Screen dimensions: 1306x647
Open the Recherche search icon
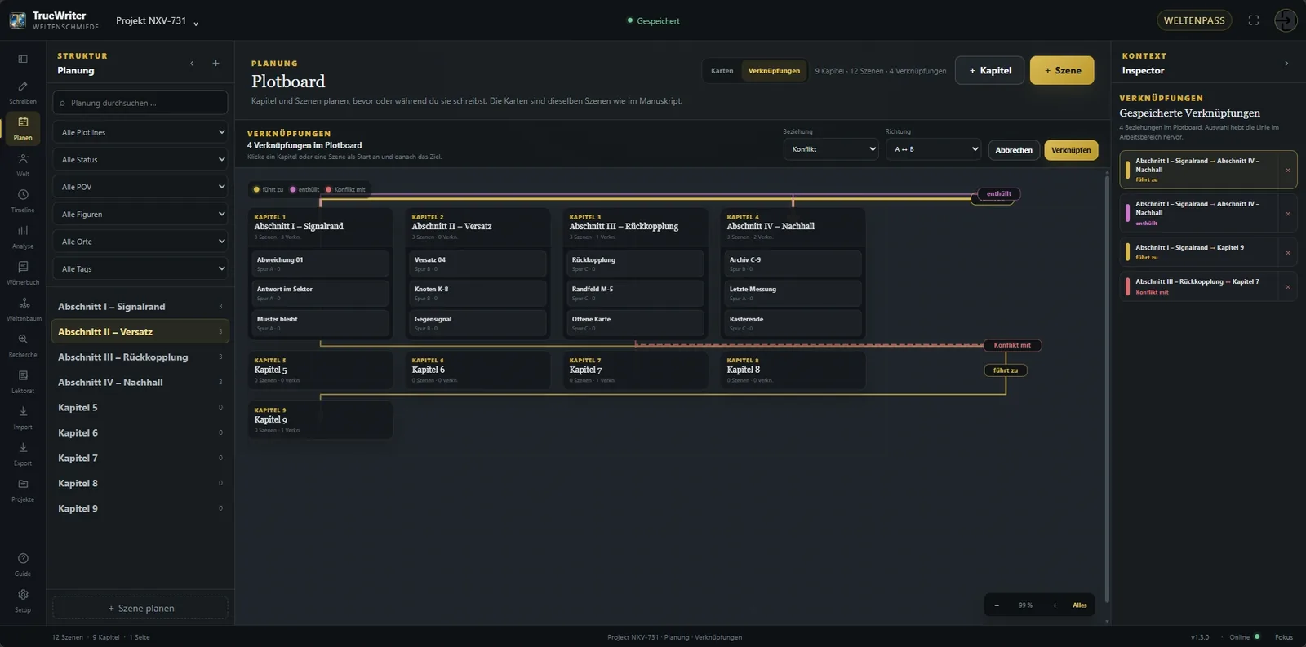coord(23,345)
